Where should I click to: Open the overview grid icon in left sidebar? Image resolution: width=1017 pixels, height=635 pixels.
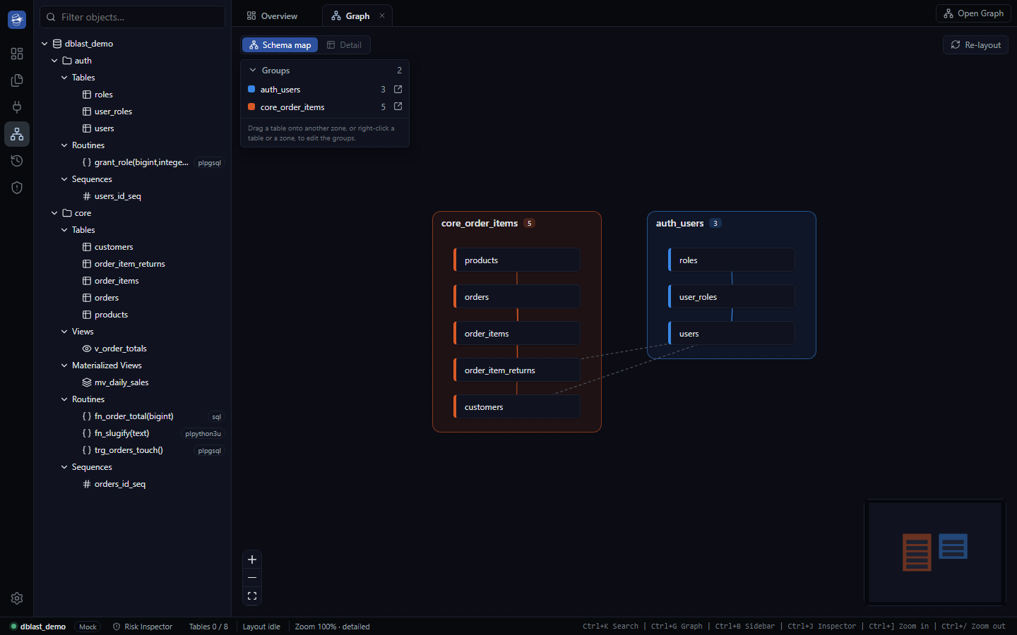click(17, 54)
